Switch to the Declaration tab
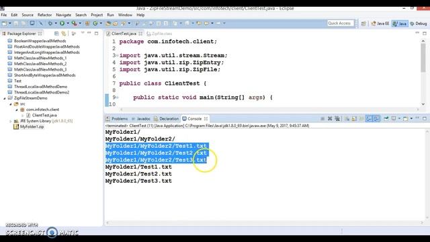Screen dimensions: 430x242 (166, 118)
